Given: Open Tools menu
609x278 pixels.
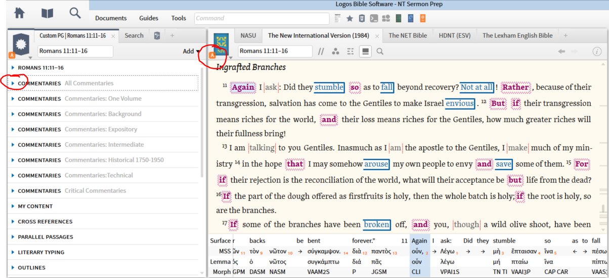Looking at the screenshot, I should click(179, 18).
